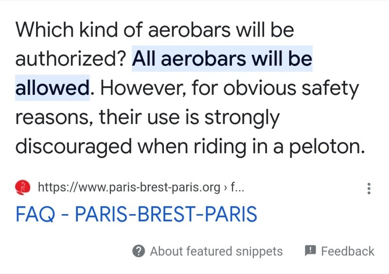
Task: Click the word "Which" starting the question
Action: point(45,30)
